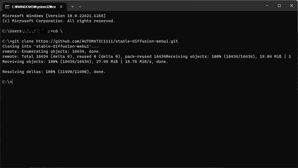
Task: Click the "remote: Enumerating objects" line
Action: [52, 51]
